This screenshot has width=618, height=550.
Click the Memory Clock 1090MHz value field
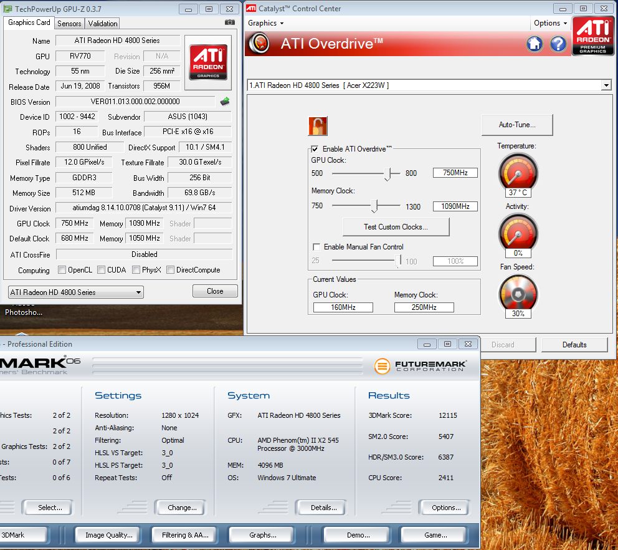click(x=455, y=206)
